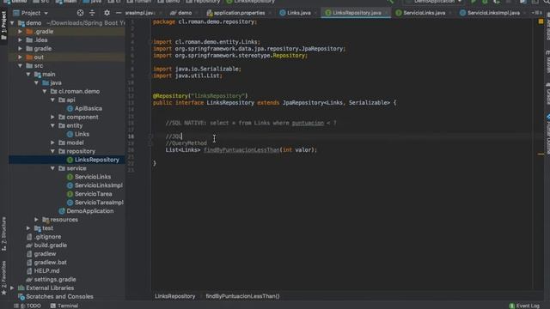The image size is (550, 309).
Task: Switch to the demo build file tab
Action: click(181, 13)
